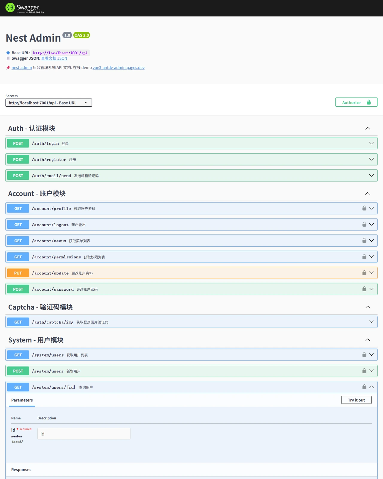Click lock icon on POST /system/users row
383x479 pixels.
coord(364,371)
